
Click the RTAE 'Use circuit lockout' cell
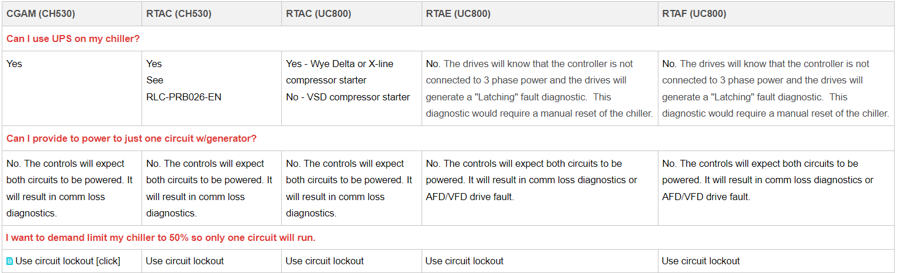pos(540,261)
